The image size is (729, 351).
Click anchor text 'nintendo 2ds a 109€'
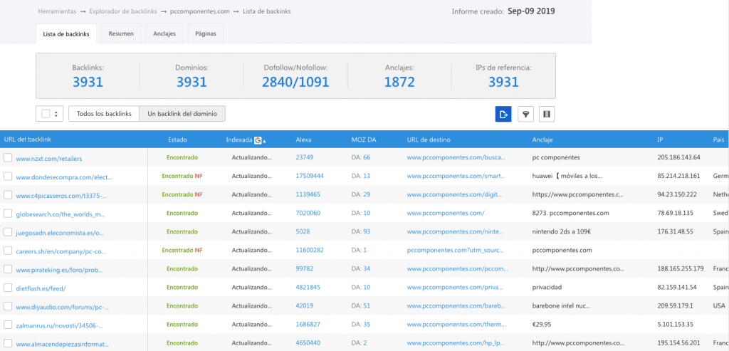point(561,231)
